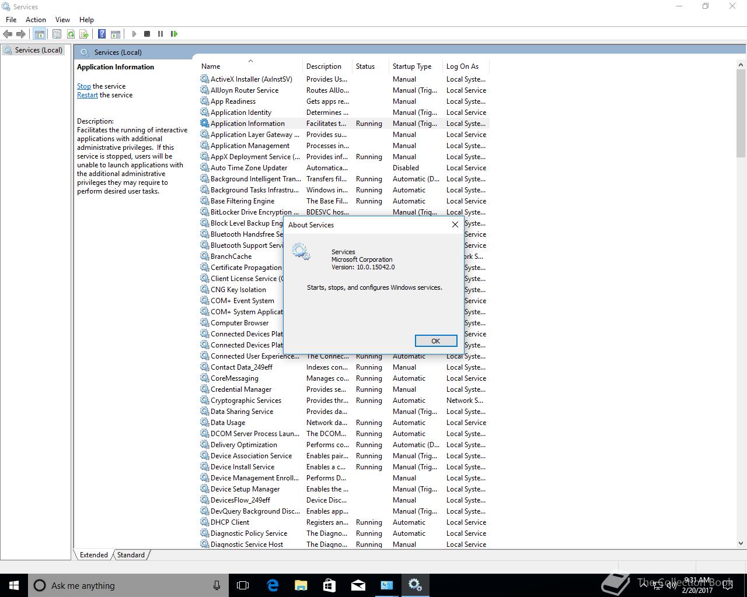Select the Cryptographic Services row
This screenshot has width=747, height=597.
pyautogui.click(x=344, y=401)
